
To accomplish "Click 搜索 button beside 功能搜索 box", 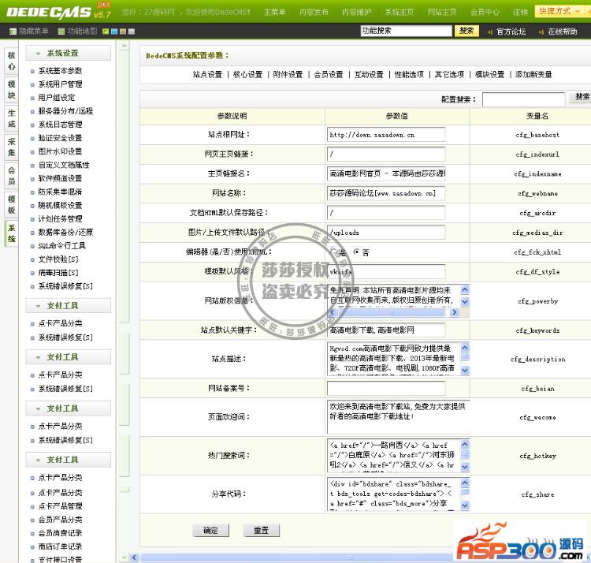I will click(466, 31).
